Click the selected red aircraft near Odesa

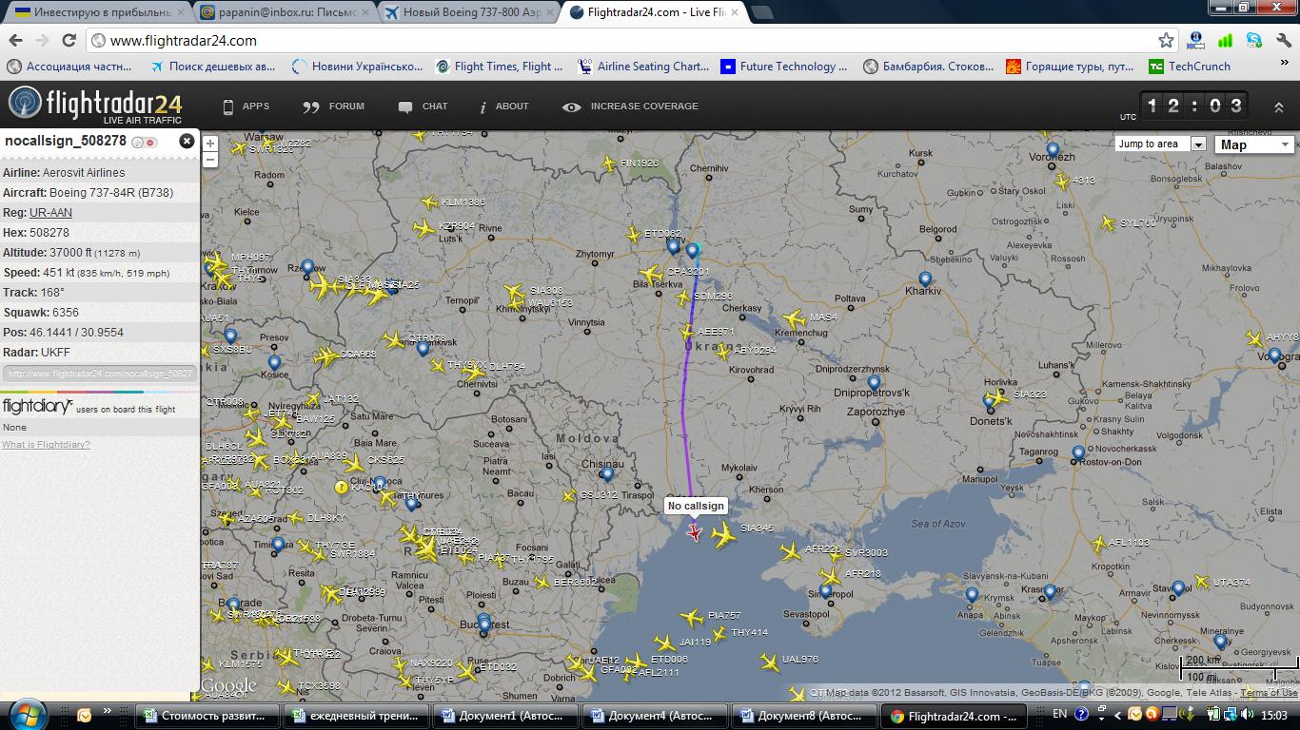[695, 533]
